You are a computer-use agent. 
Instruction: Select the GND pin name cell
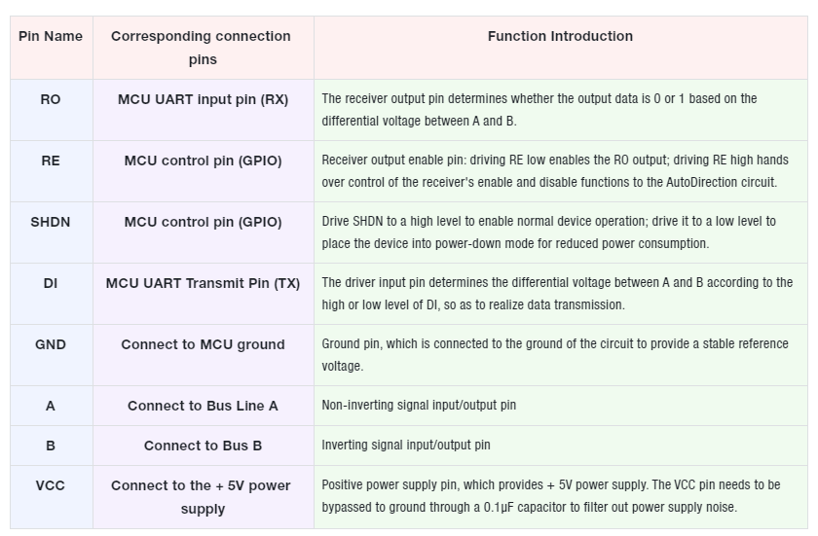51,355
